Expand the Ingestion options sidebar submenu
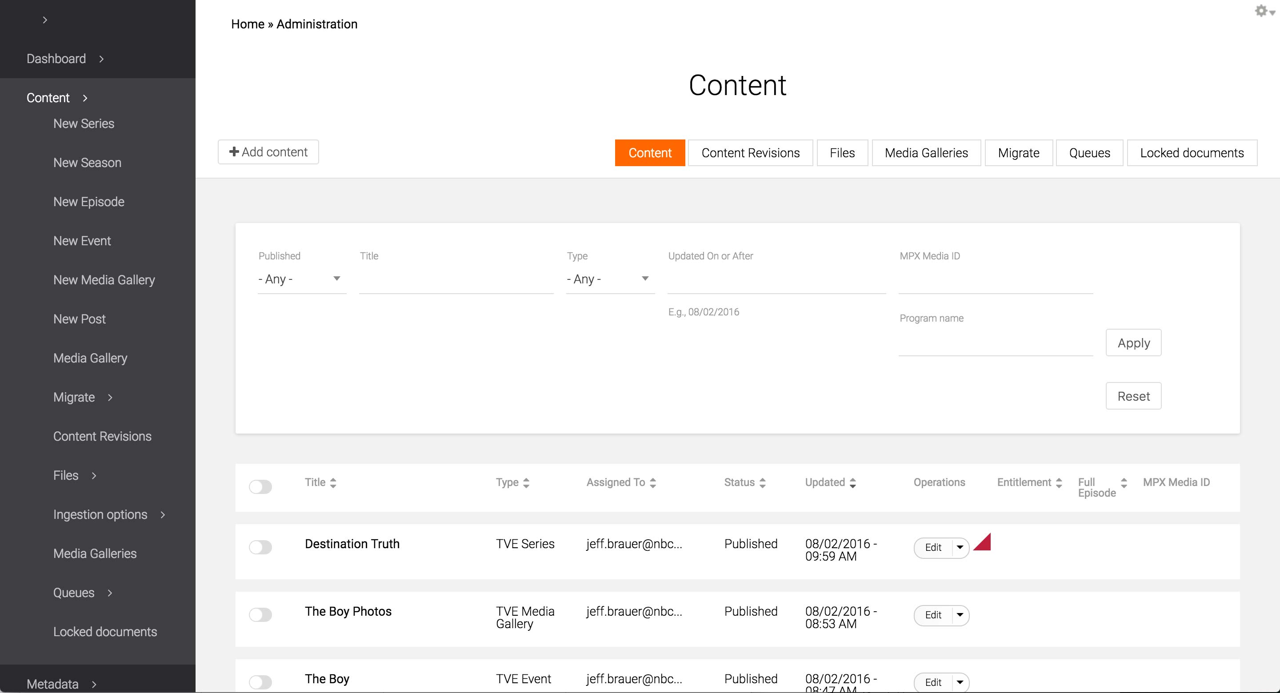1280x693 pixels. coord(163,515)
